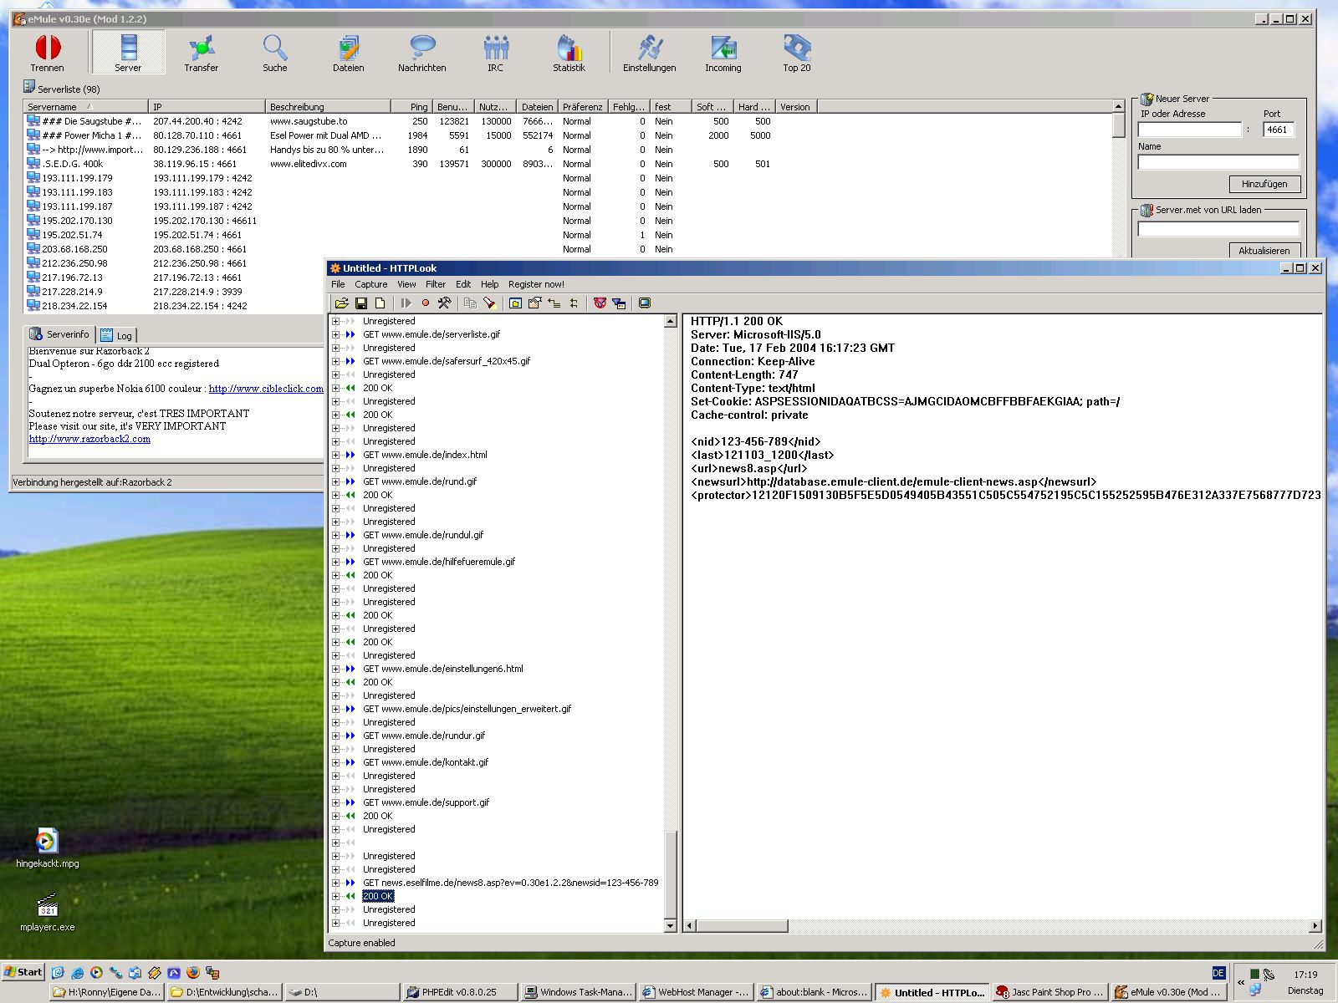Open the IRC view in eMule
Viewport: 1338px width, 1003px height.
[496, 53]
